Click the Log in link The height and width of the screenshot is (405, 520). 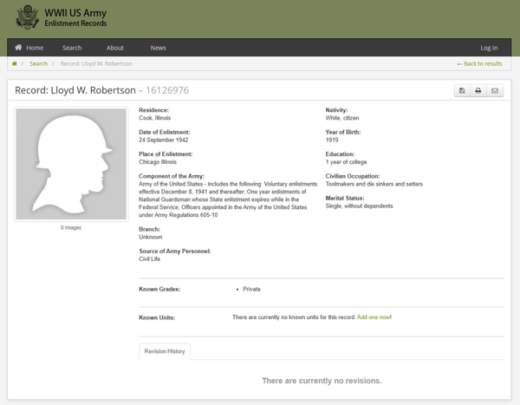[x=489, y=48]
